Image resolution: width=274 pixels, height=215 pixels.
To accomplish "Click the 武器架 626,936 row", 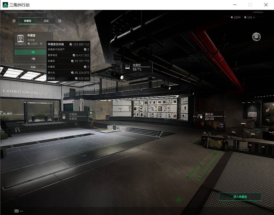I will pos(68,79).
